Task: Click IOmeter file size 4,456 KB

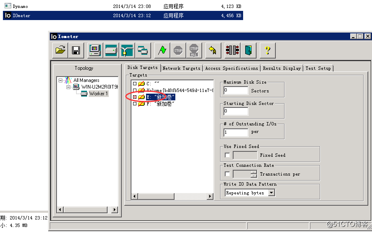Action: click(x=231, y=15)
